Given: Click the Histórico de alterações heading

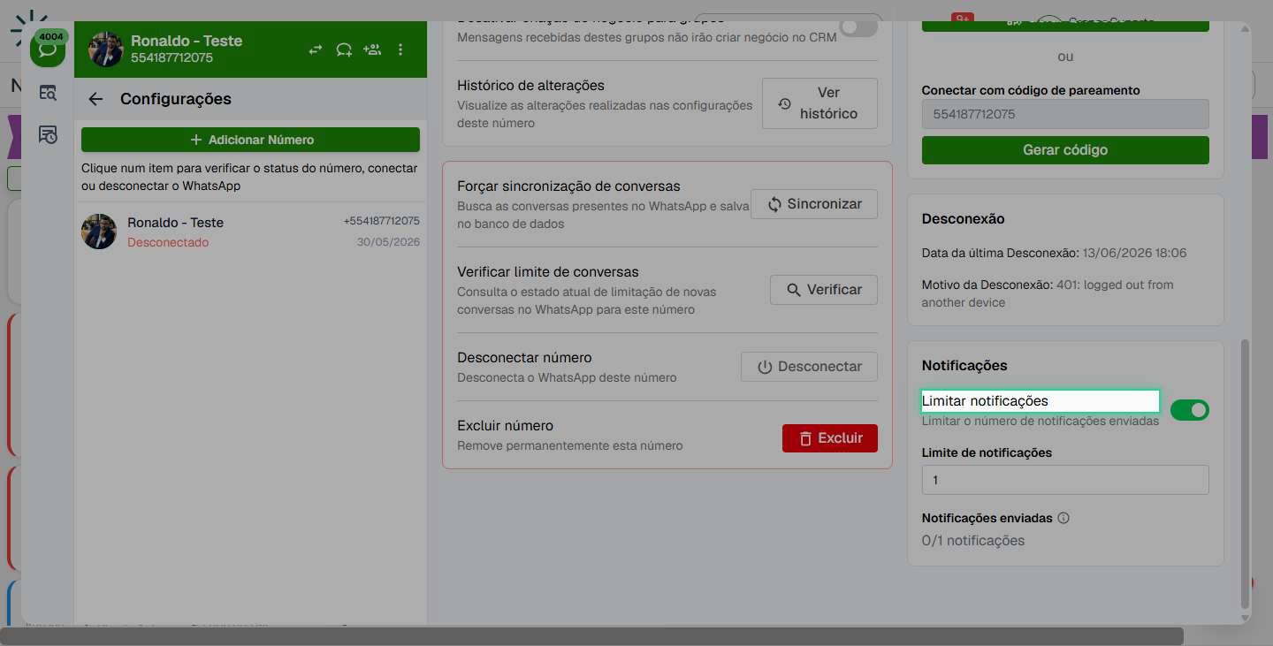Looking at the screenshot, I should 530,86.
